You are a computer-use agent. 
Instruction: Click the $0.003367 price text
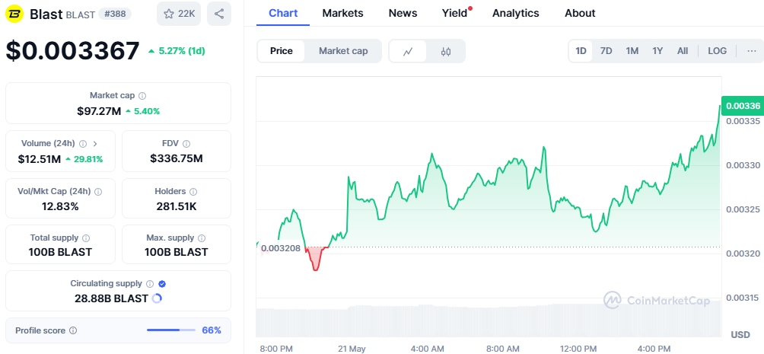click(x=72, y=51)
